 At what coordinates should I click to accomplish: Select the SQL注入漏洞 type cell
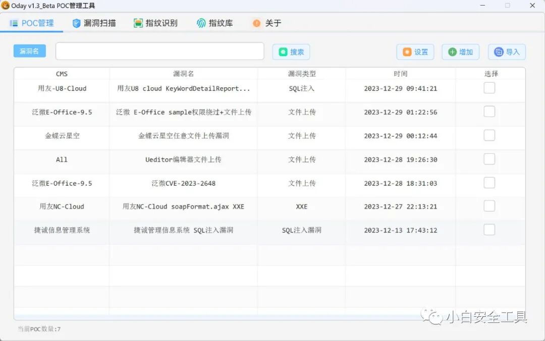coord(302,230)
